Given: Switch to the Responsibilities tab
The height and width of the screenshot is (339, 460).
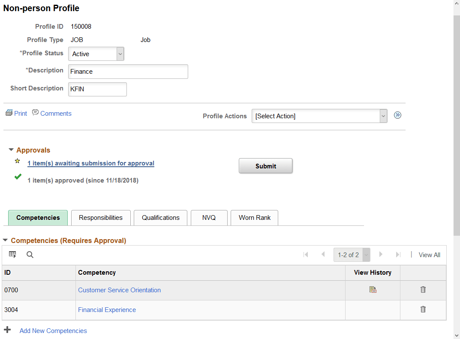Looking at the screenshot, I should coord(101,218).
